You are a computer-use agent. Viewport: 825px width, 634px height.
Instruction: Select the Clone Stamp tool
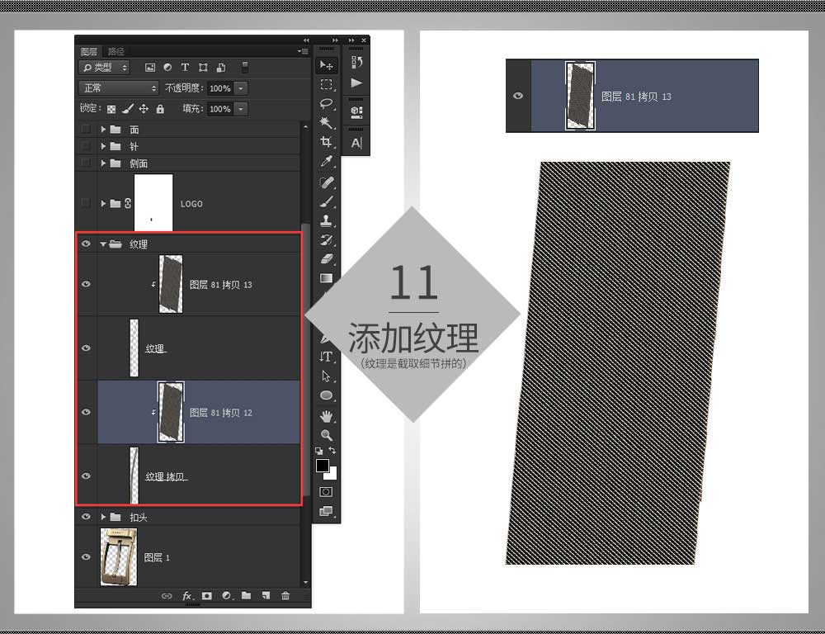[326, 220]
